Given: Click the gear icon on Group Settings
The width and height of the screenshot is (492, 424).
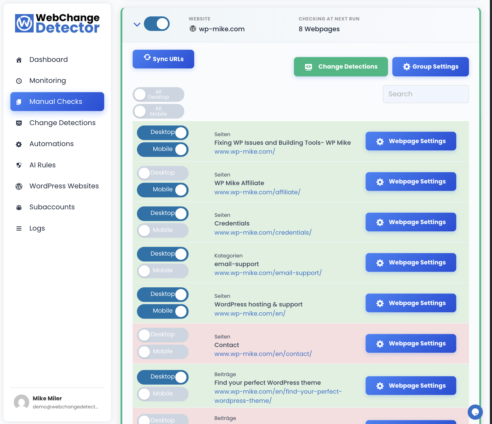Looking at the screenshot, I should tap(406, 66).
